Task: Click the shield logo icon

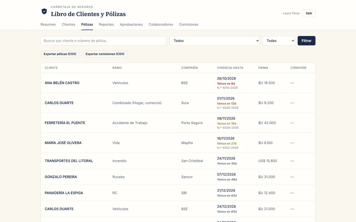Action: [44, 11]
